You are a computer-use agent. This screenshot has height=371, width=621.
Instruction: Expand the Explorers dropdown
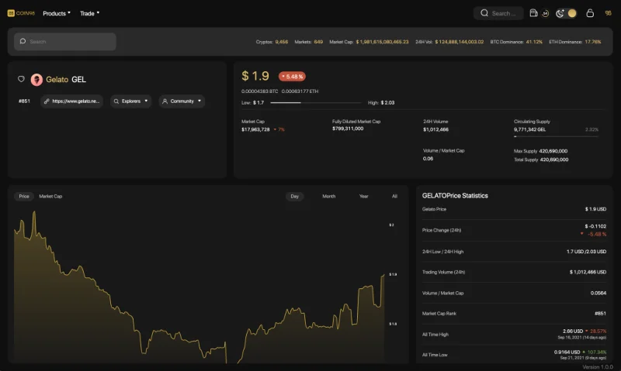coord(130,101)
